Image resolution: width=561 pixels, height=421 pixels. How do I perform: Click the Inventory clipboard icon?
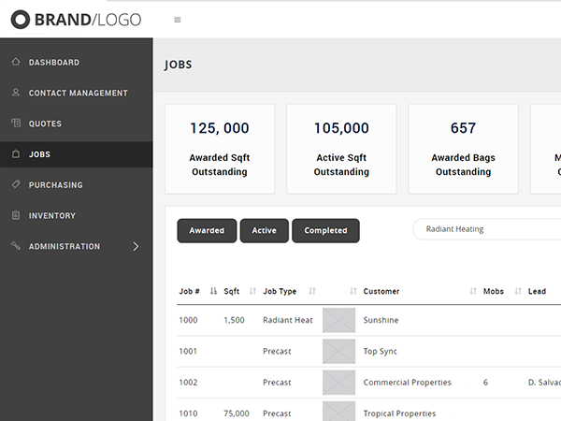[16, 215]
